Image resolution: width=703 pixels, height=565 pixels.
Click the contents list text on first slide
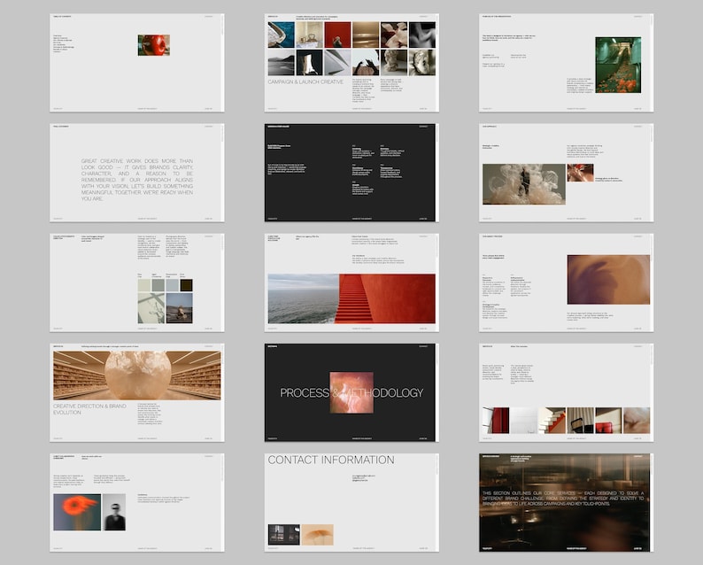pos(64,44)
